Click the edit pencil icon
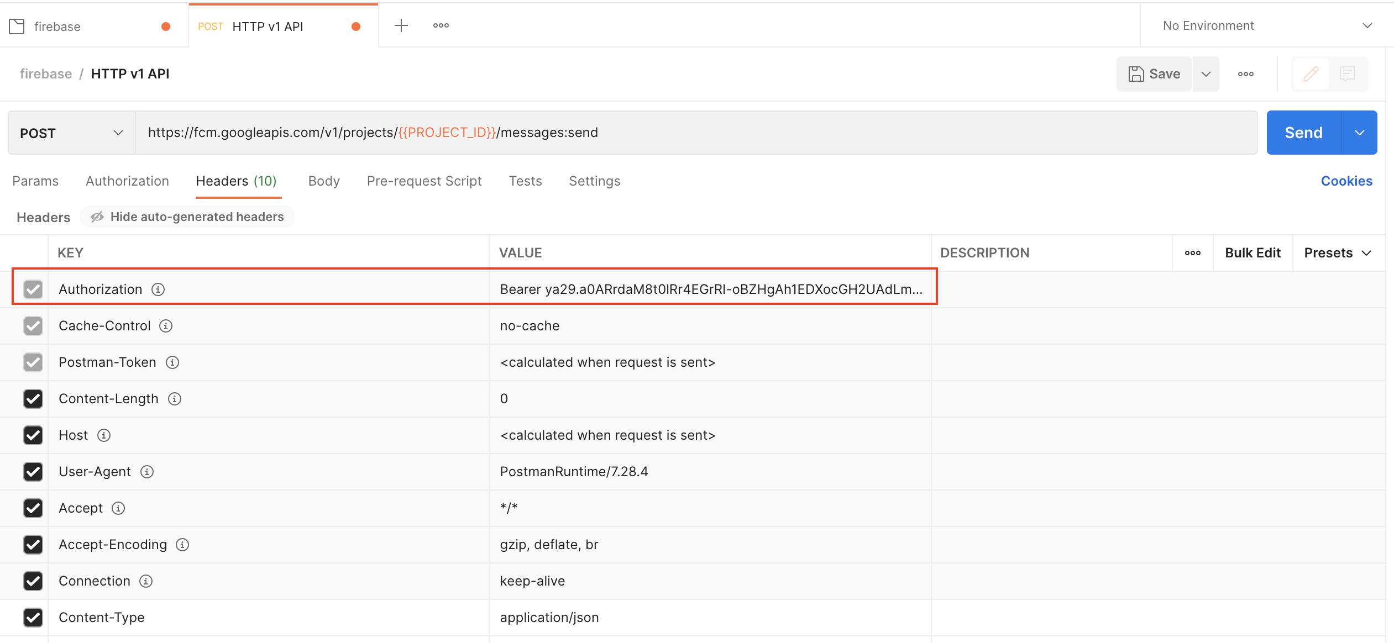 tap(1311, 73)
